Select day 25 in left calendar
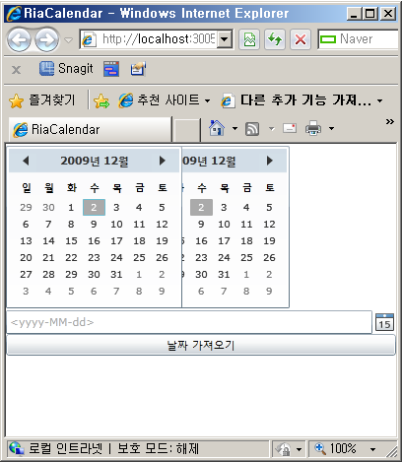The height and width of the screenshot is (462, 402). 139,258
